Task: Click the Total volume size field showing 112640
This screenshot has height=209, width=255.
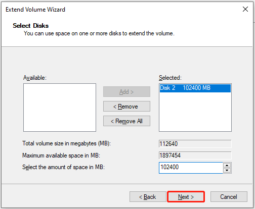Action: 195,144
